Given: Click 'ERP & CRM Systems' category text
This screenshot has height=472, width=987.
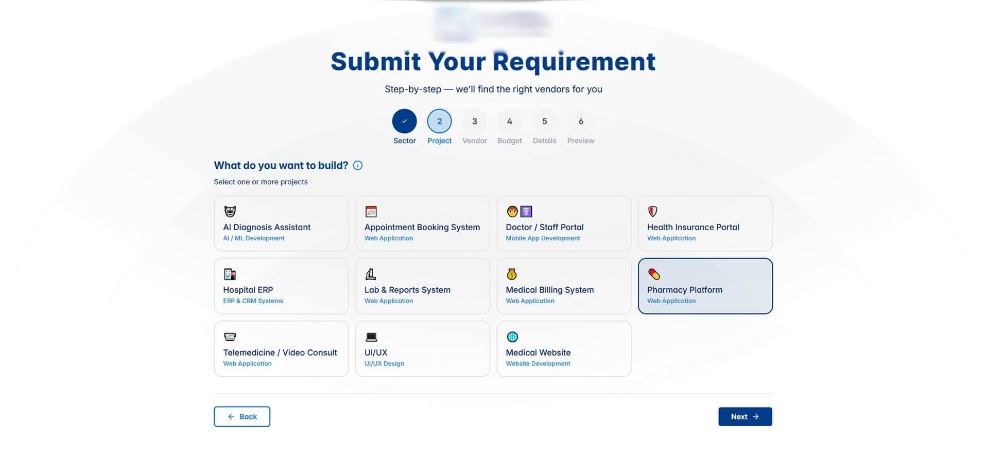Looking at the screenshot, I should 253,301.
